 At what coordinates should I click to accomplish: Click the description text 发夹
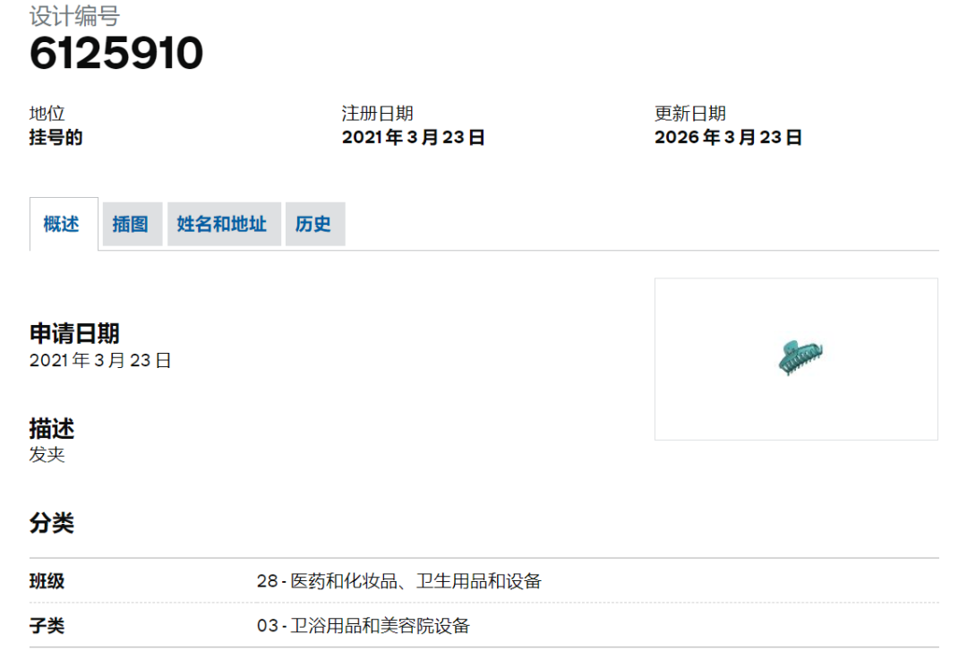[47, 454]
